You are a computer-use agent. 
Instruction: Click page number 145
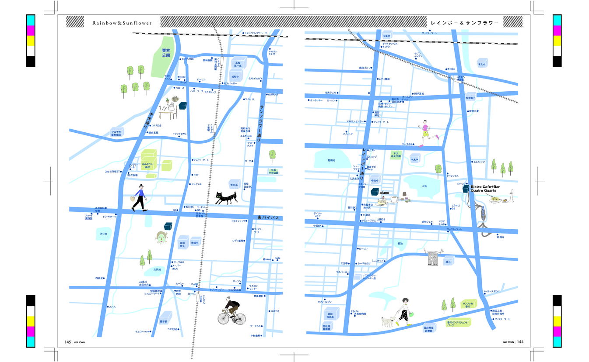pos(68,342)
